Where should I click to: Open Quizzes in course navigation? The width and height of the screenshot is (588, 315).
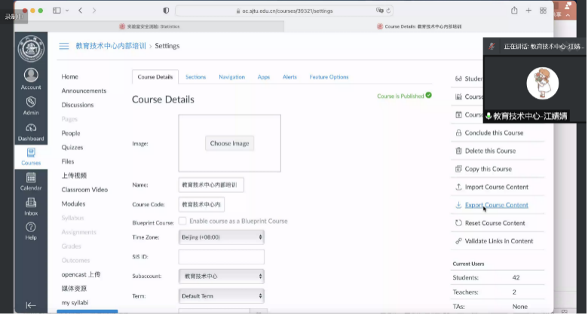72,148
